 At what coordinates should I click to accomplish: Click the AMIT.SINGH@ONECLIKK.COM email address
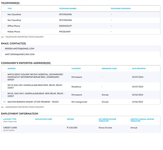[20, 54]
